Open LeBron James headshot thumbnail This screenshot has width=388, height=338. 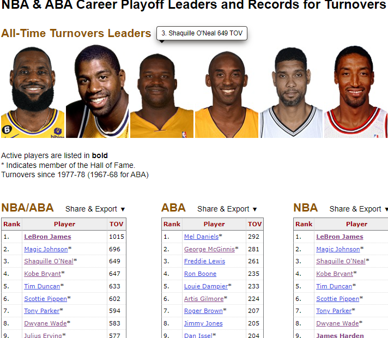coord(33,92)
